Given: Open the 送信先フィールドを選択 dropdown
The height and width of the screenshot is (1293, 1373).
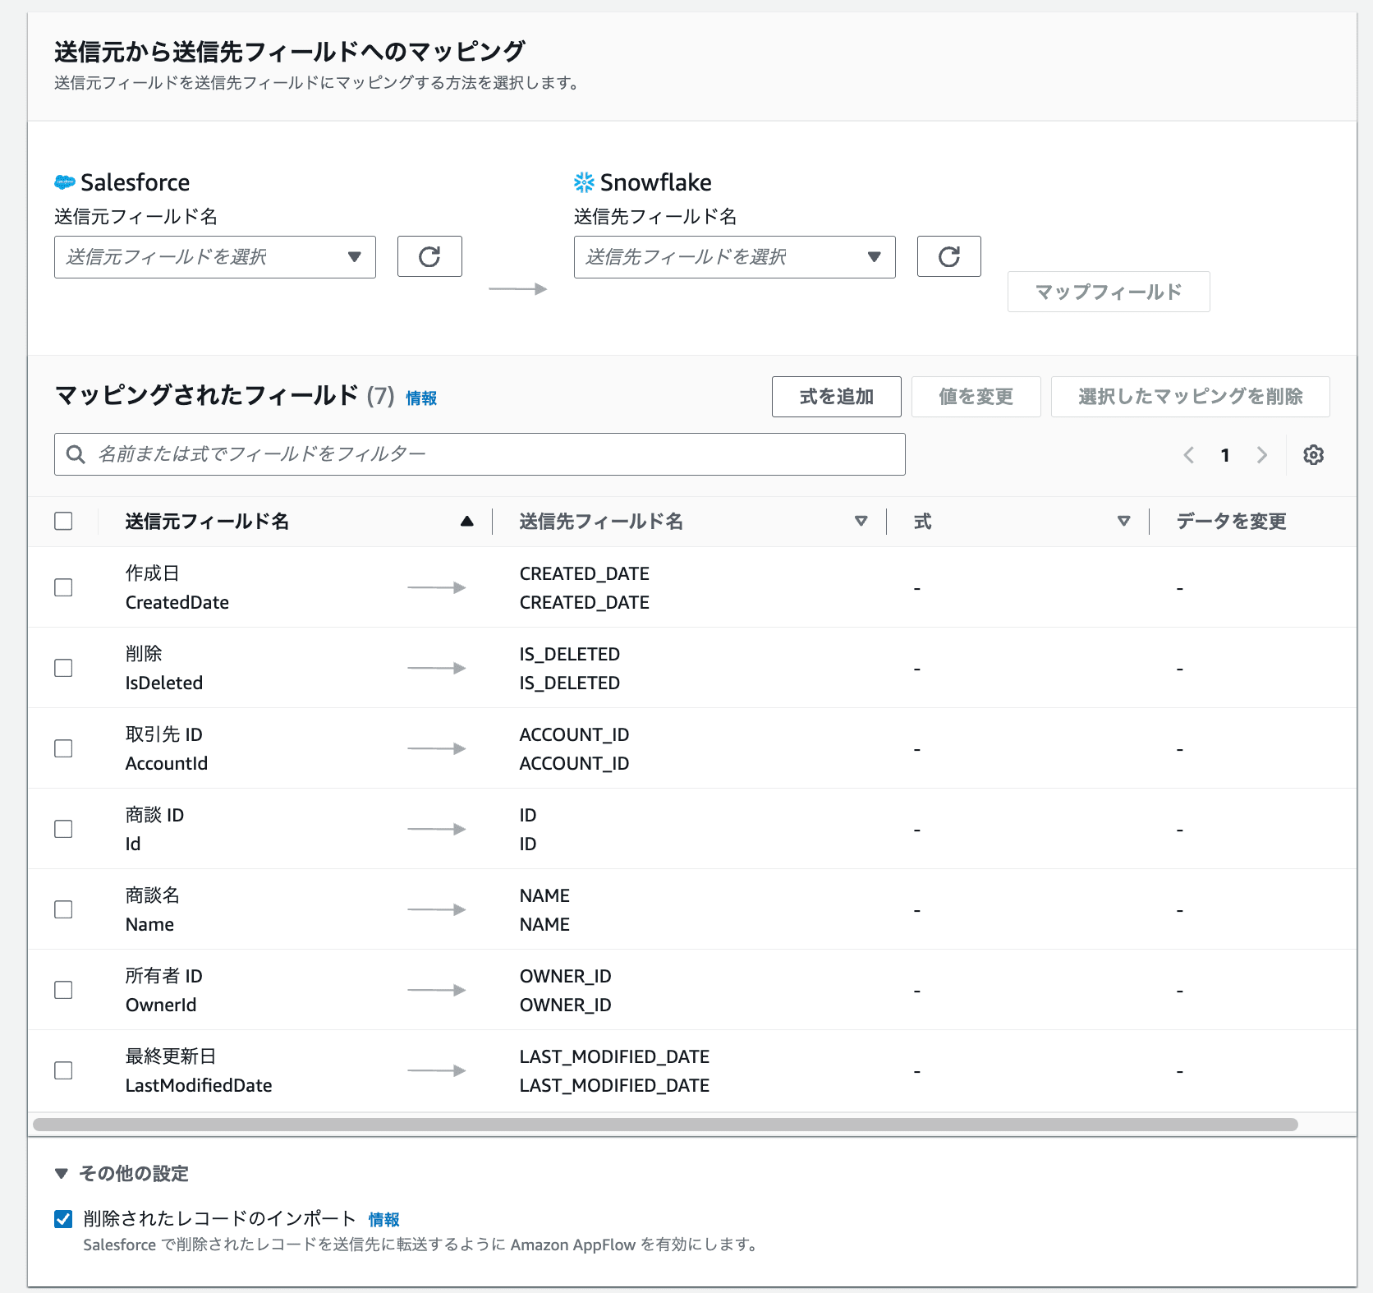Looking at the screenshot, I should [x=734, y=257].
